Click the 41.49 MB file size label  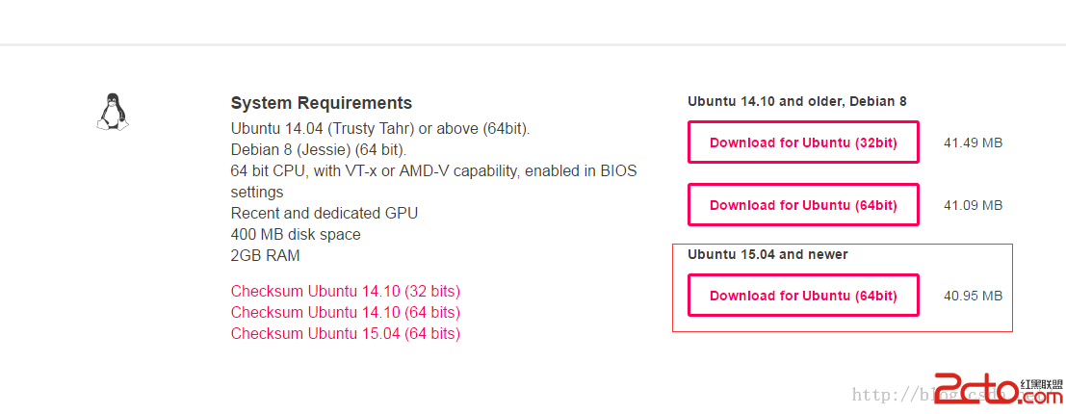973,142
